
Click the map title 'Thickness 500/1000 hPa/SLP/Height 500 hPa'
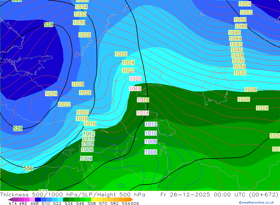pyautogui.click(x=73, y=194)
